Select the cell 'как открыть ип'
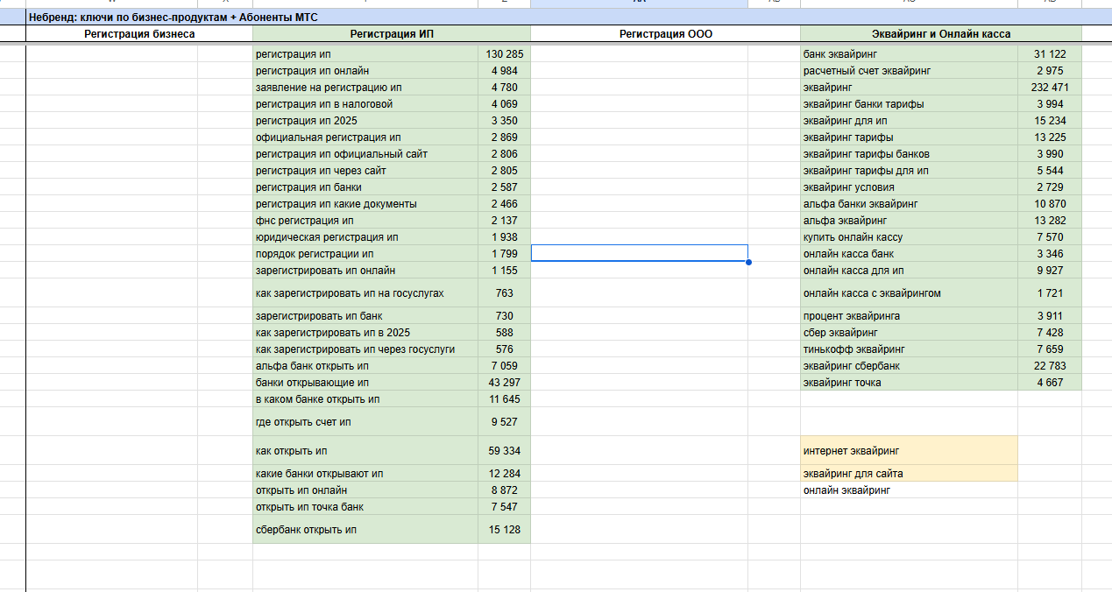 (x=365, y=451)
